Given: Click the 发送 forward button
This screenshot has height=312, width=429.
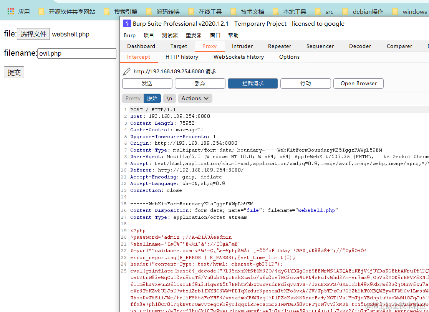Looking at the screenshot, I should (x=147, y=83).
